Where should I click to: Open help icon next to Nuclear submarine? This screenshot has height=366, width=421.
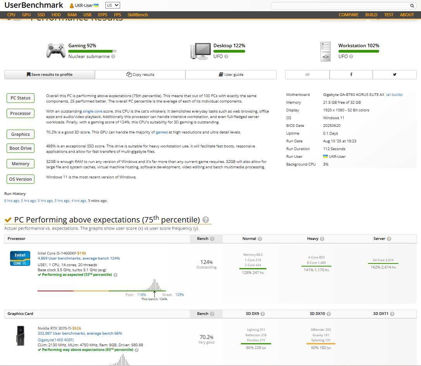pyautogui.click(x=113, y=56)
